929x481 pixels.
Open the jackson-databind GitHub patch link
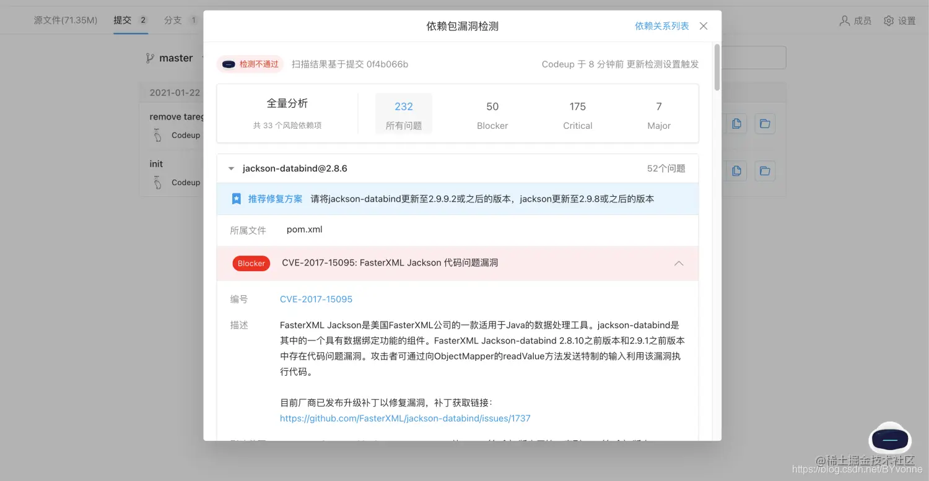(404, 418)
